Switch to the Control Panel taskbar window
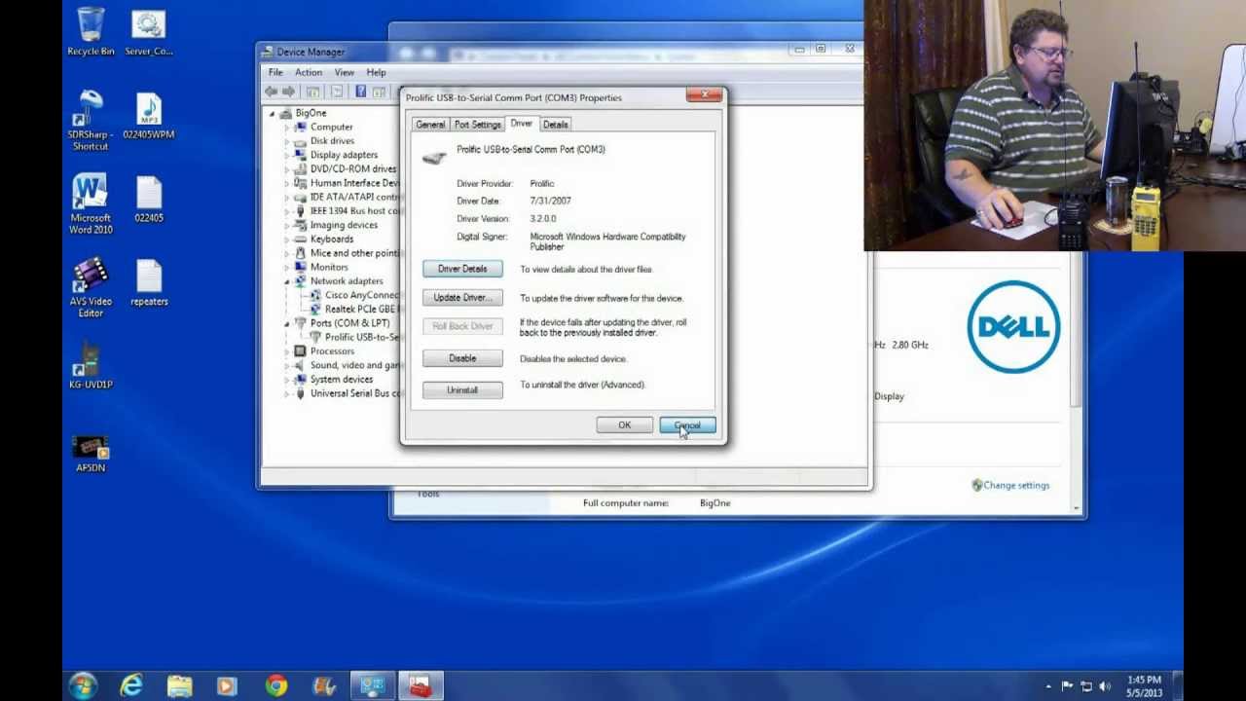This screenshot has height=701, width=1246. tap(372, 686)
